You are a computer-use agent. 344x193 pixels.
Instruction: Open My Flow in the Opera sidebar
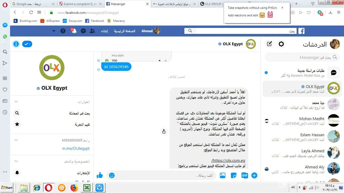click(x=5, y=63)
